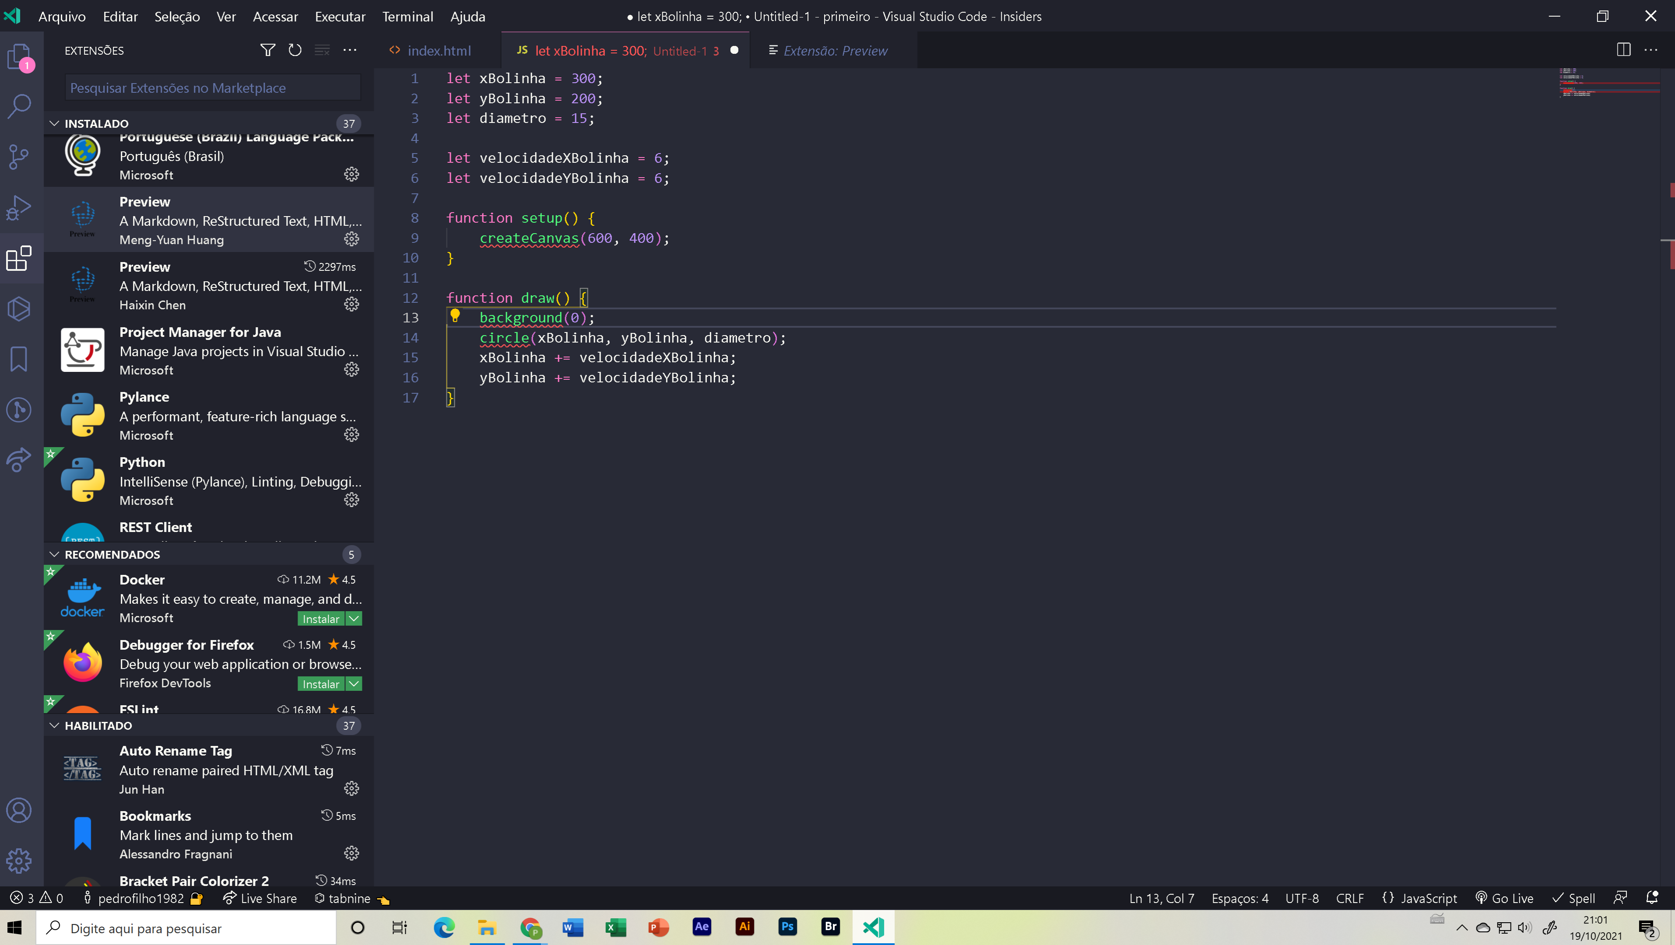Image resolution: width=1675 pixels, height=945 pixels.
Task: Open manage gear for Python extension
Action: click(x=352, y=500)
